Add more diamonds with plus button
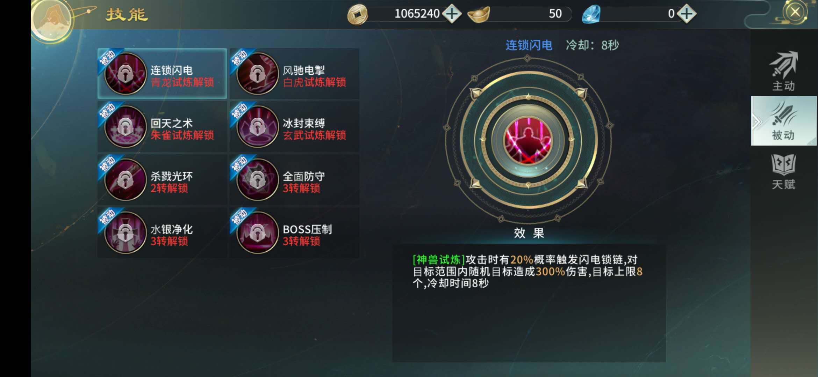This screenshot has height=377, width=818. click(687, 14)
